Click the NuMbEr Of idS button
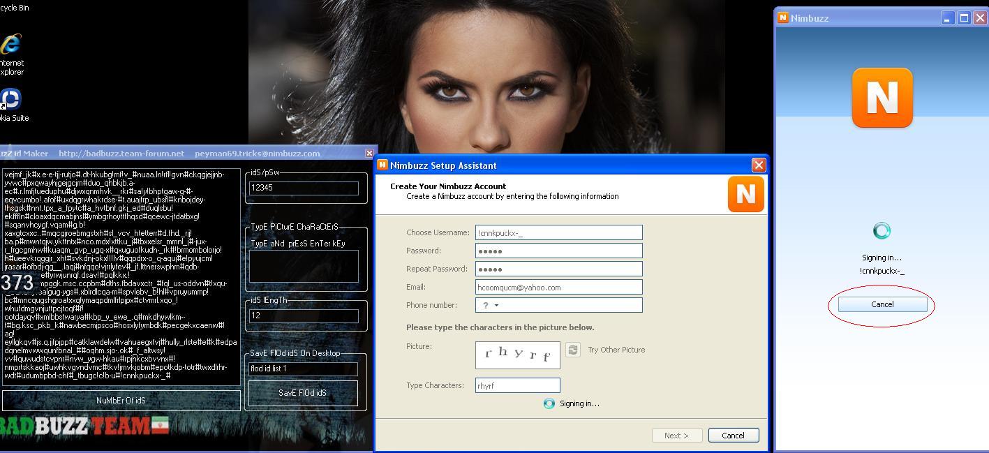This screenshot has height=453, width=989. 121,400
